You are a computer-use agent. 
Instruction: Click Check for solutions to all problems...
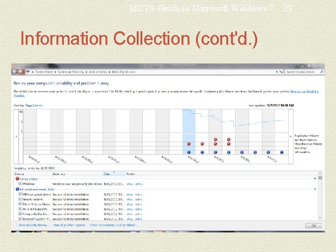coord(114,225)
